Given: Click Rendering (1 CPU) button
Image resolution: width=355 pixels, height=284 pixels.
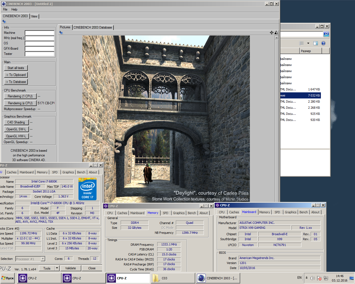Looking at the screenshot, I should point(20,96).
